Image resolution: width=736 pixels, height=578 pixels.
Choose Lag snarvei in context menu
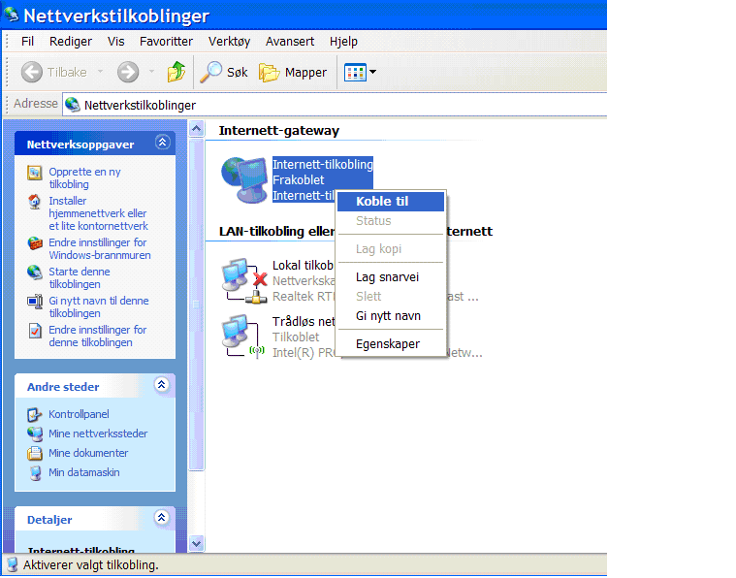[391, 277]
